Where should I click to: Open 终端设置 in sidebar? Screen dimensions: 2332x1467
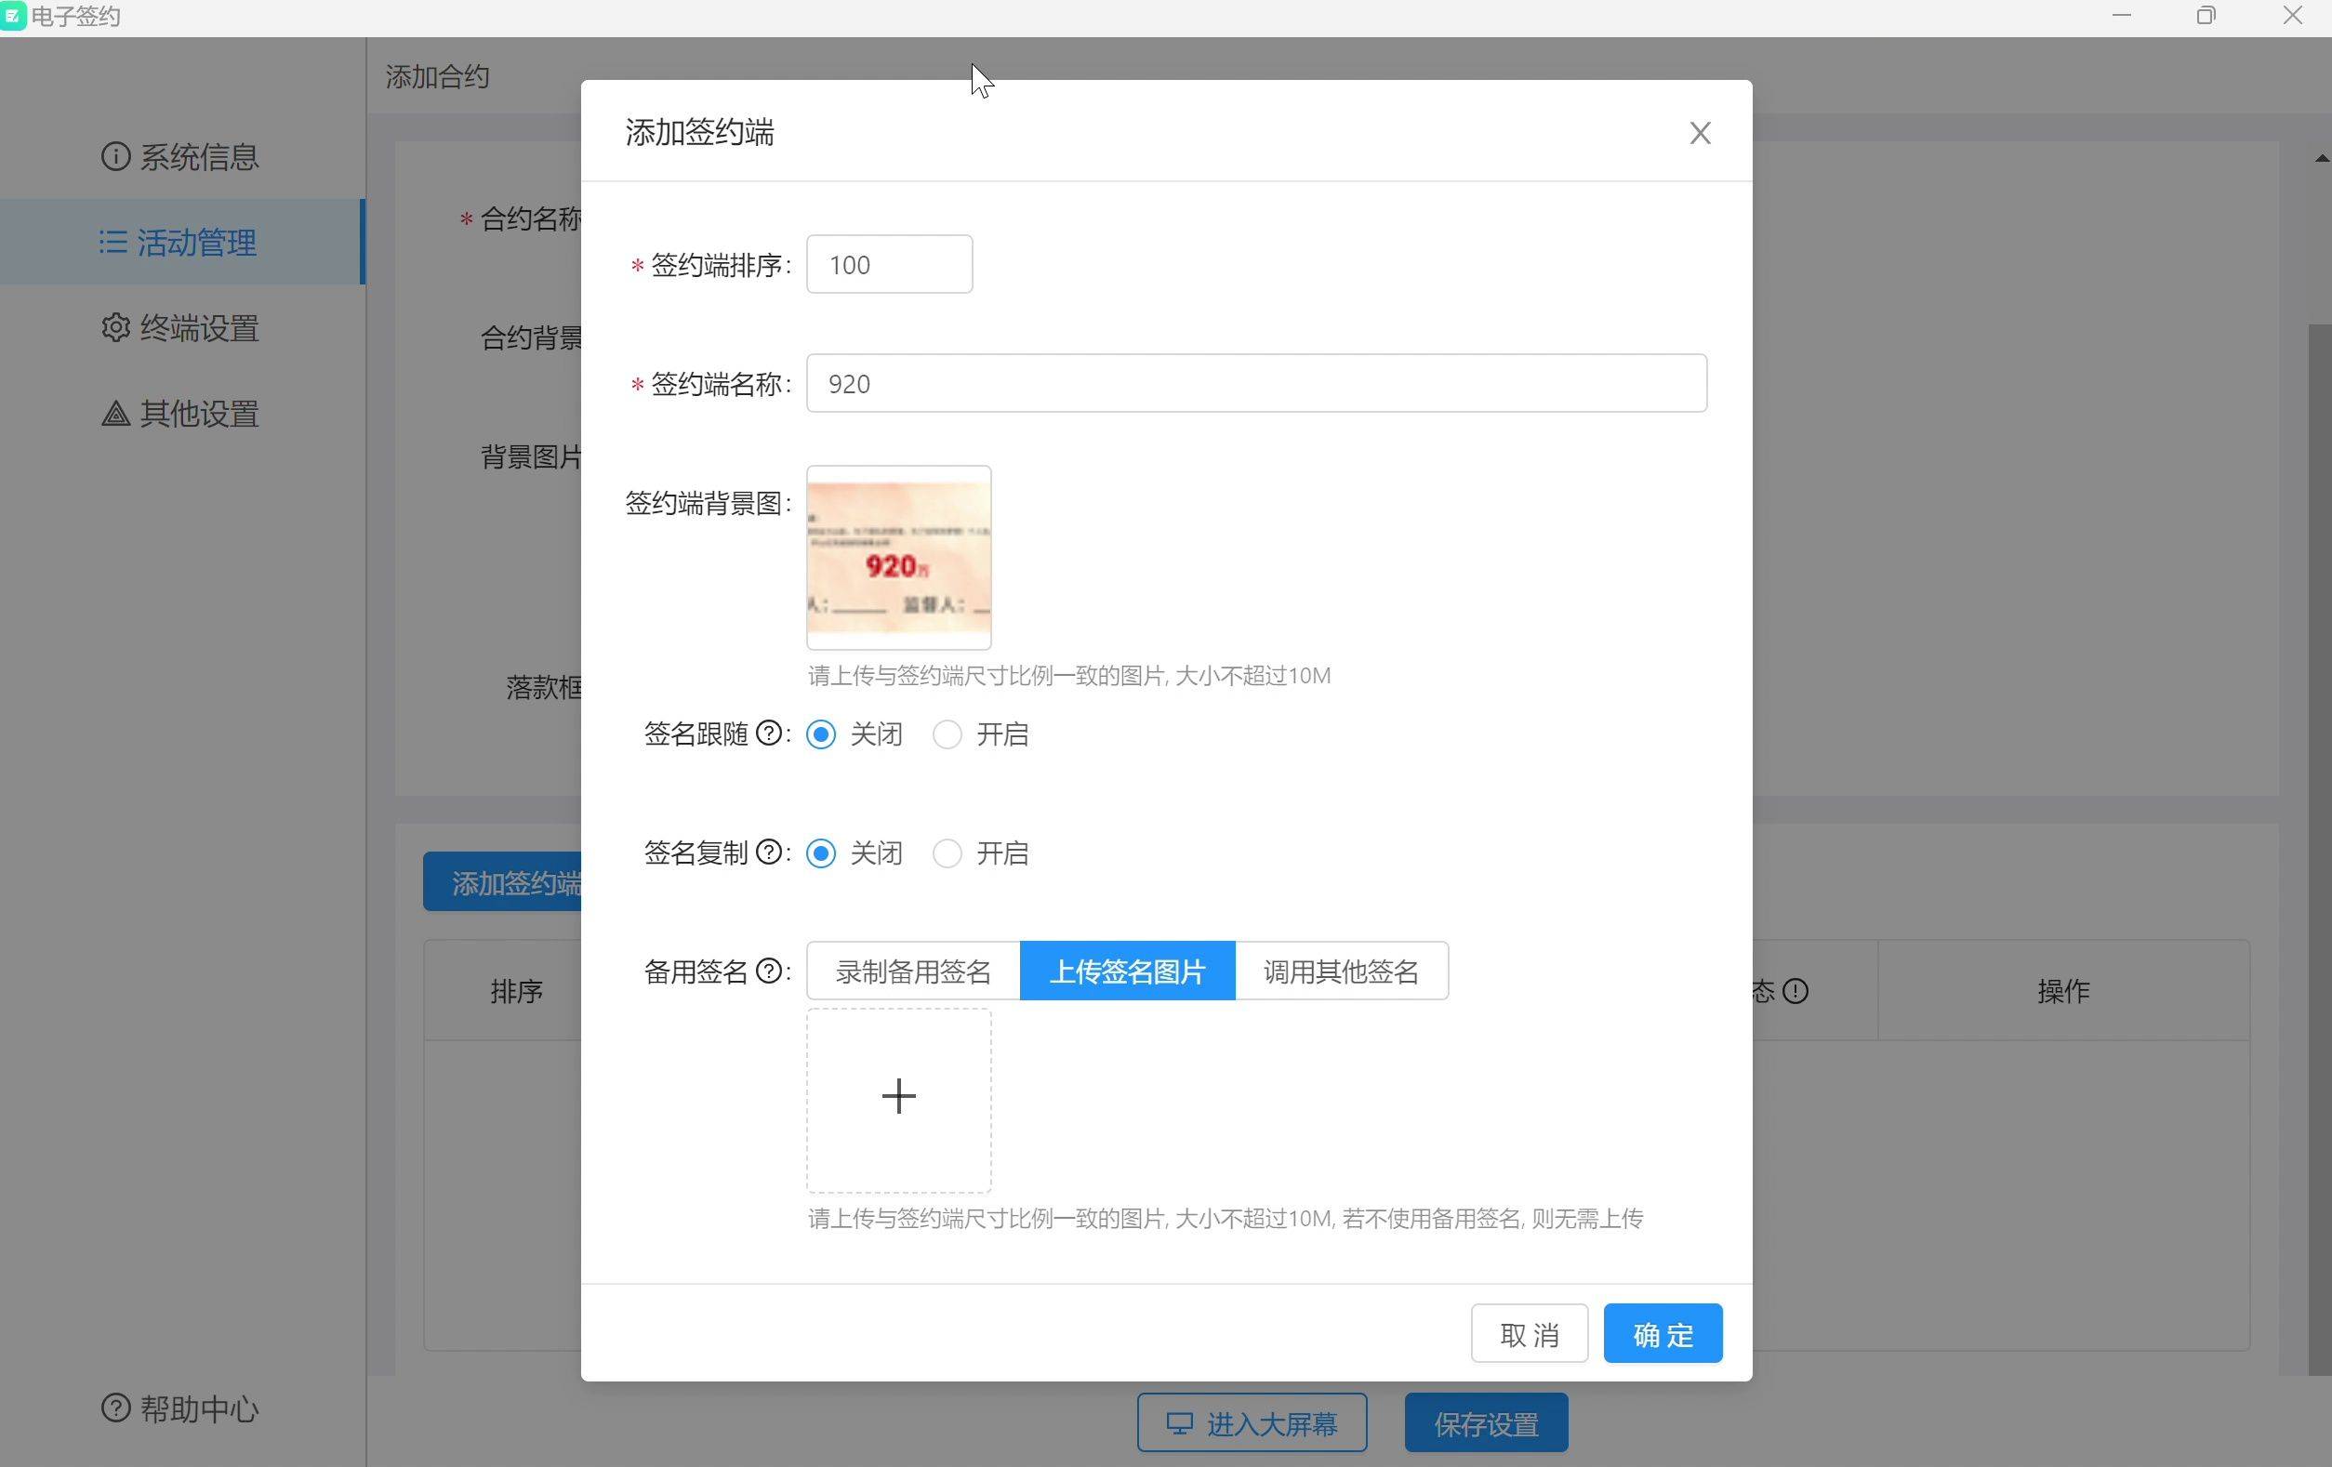click(x=181, y=328)
